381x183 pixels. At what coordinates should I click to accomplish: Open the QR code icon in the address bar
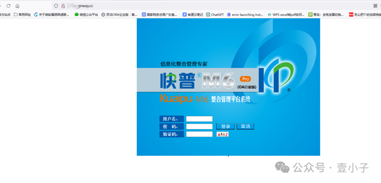click(x=375, y=6)
